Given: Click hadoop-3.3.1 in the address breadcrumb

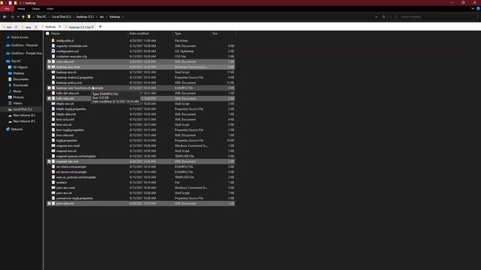Looking at the screenshot, I should 85,16.
